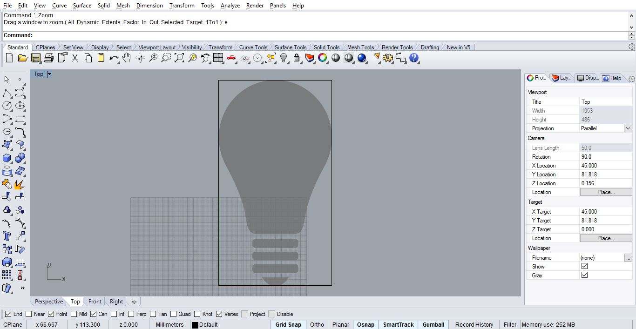Image resolution: width=636 pixels, height=329 pixels.
Task: Select the arrow pointer tool in sidebar
Action: 7,80
